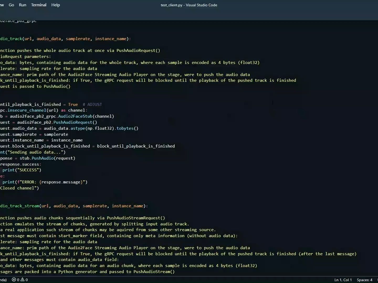Click the 'audio_data' parameter in audio_track definition
This screenshot has width=378, height=283.
(x=49, y=39)
